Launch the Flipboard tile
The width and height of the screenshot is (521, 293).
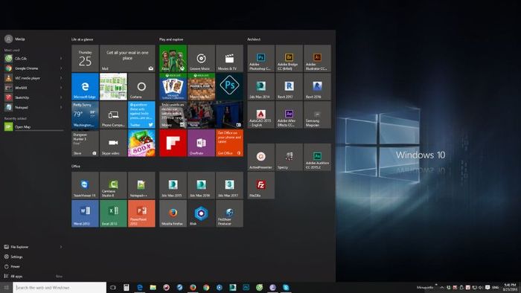tap(173, 143)
